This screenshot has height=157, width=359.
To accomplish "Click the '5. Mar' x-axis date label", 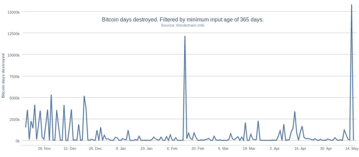I will pyautogui.click(x=223, y=149).
